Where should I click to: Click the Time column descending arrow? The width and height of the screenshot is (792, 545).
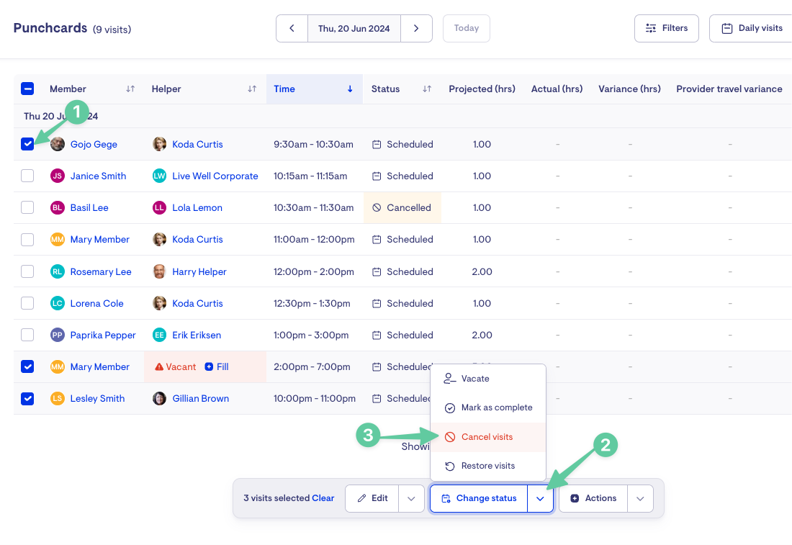349,89
